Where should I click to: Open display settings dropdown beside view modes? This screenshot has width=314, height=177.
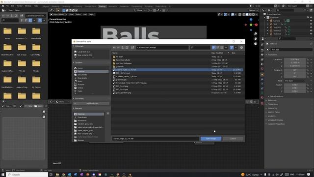pos(226,48)
